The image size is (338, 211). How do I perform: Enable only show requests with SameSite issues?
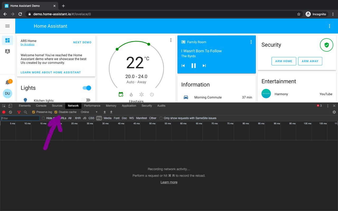tap(161, 118)
